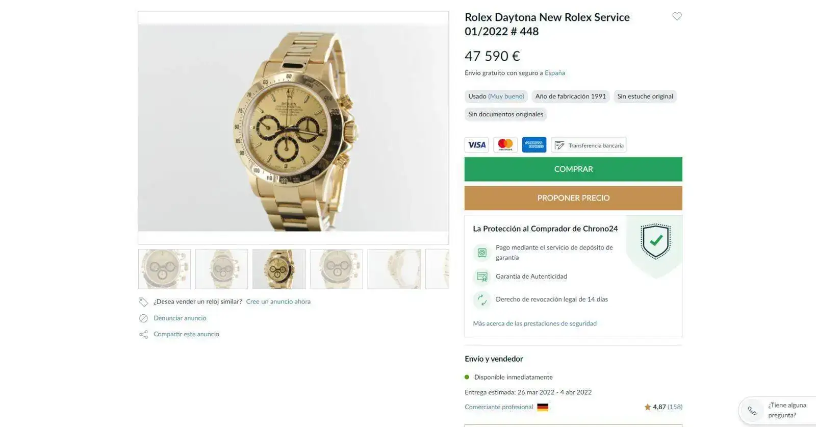Screen dimensions: 816x427
Task: Select the fifth bracelet thumbnail
Action: tap(394, 269)
